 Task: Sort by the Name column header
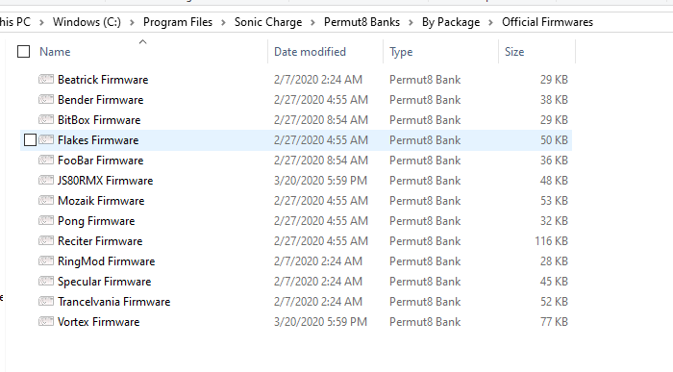55,52
